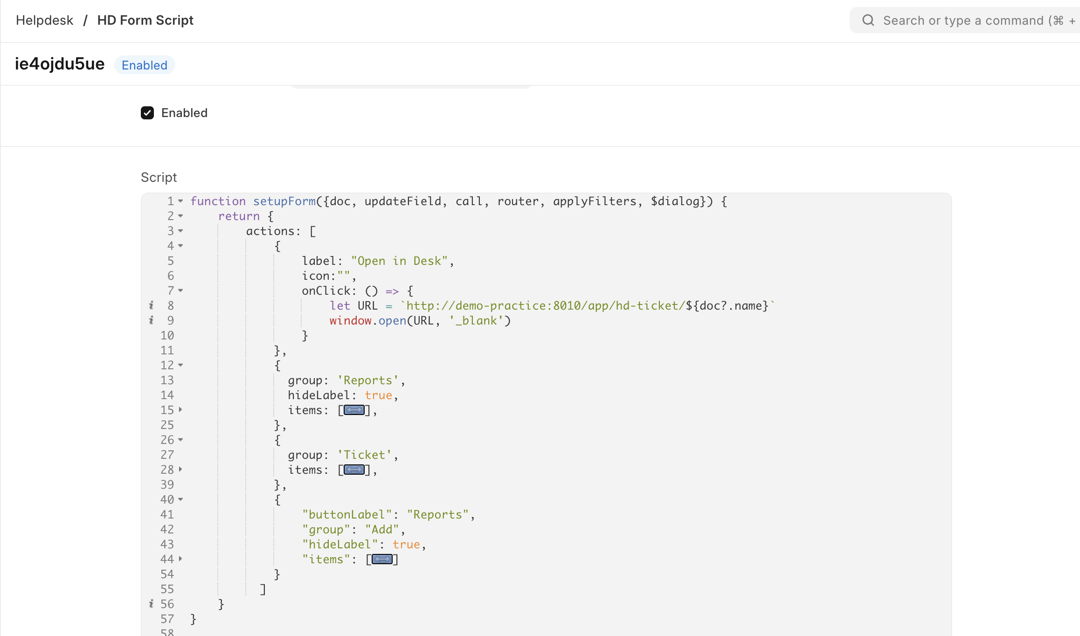
Task: Expand the fold arrow on line 44
Action: point(180,559)
